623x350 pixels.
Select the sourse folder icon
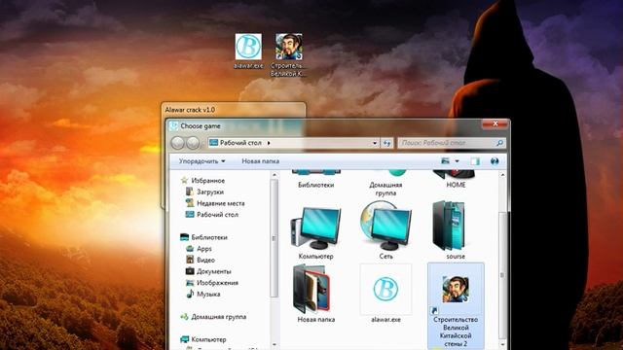[x=450, y=226]
